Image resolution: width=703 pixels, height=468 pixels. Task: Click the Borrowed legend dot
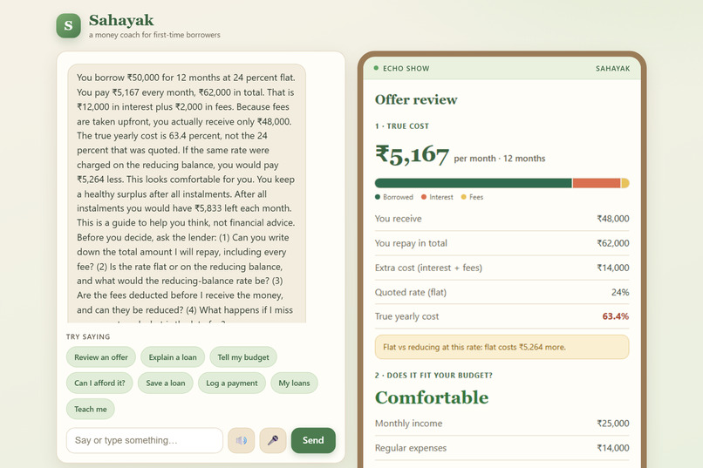[x=378, y=197]
